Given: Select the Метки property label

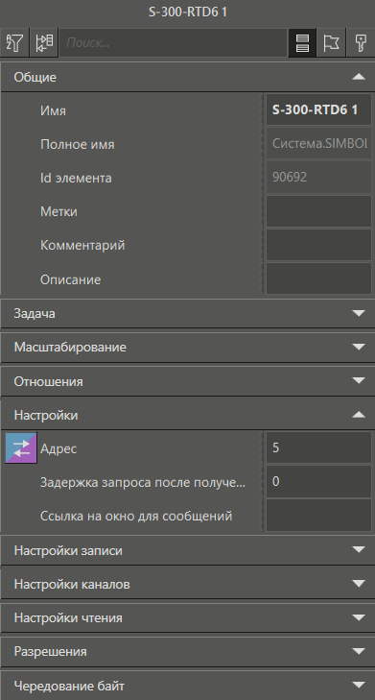Looking at the screenshot, I should tap(59, 211).
